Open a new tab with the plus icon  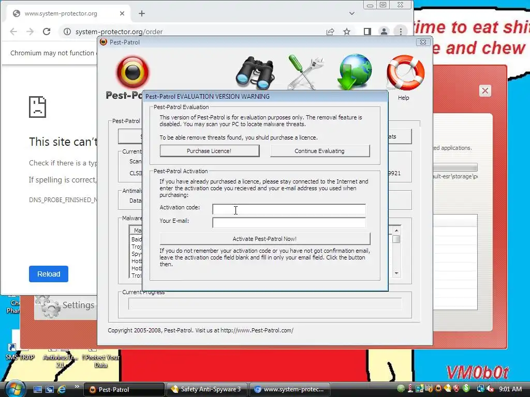(x=142, y=13)
